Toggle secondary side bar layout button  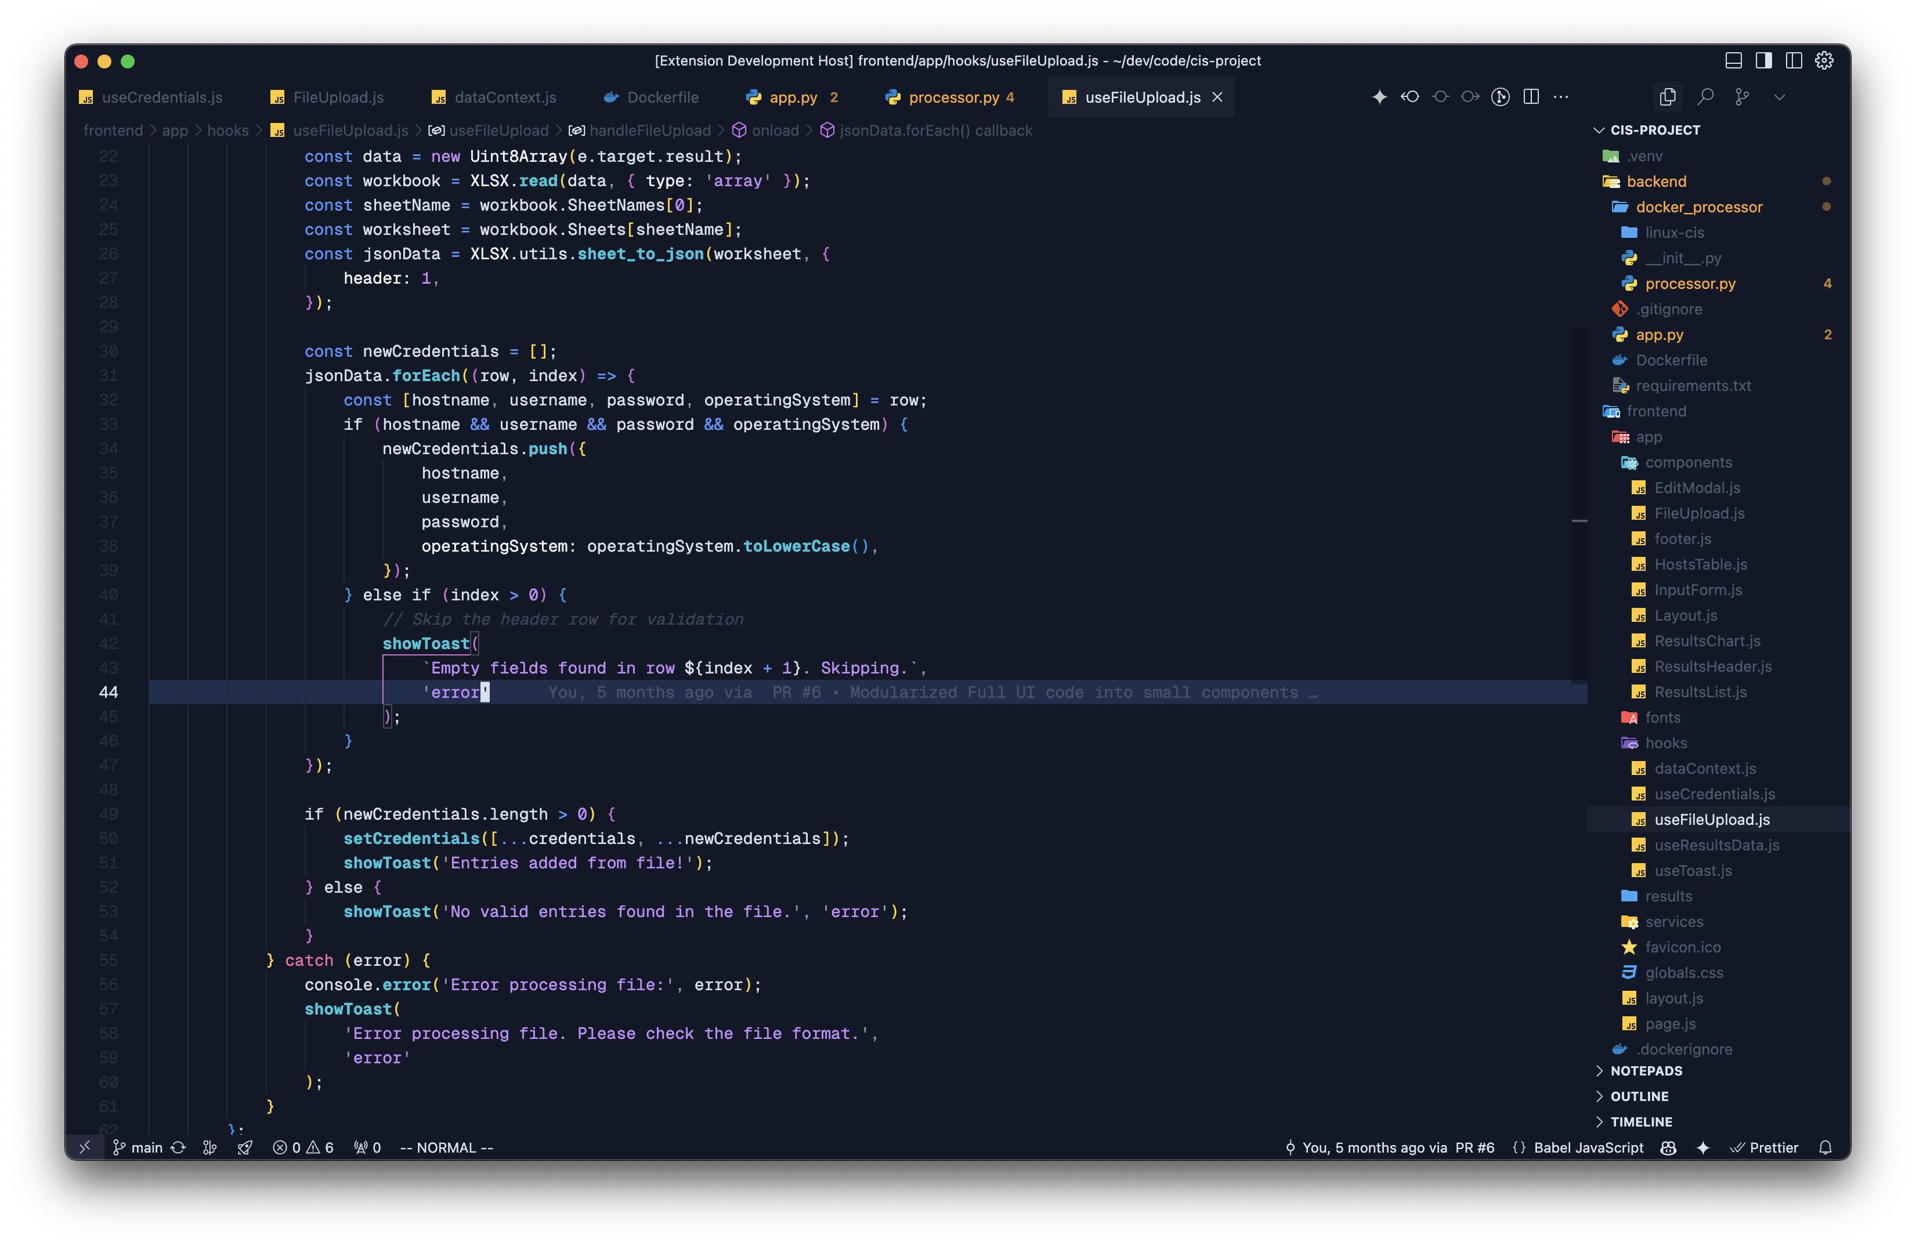[x=1794, y=60]
